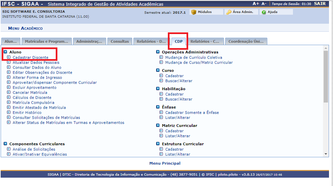Viewport: 333px width, 186px height.
Task: Click scrollbar down arrow in menu panel
Action: [x=326, y=154]
